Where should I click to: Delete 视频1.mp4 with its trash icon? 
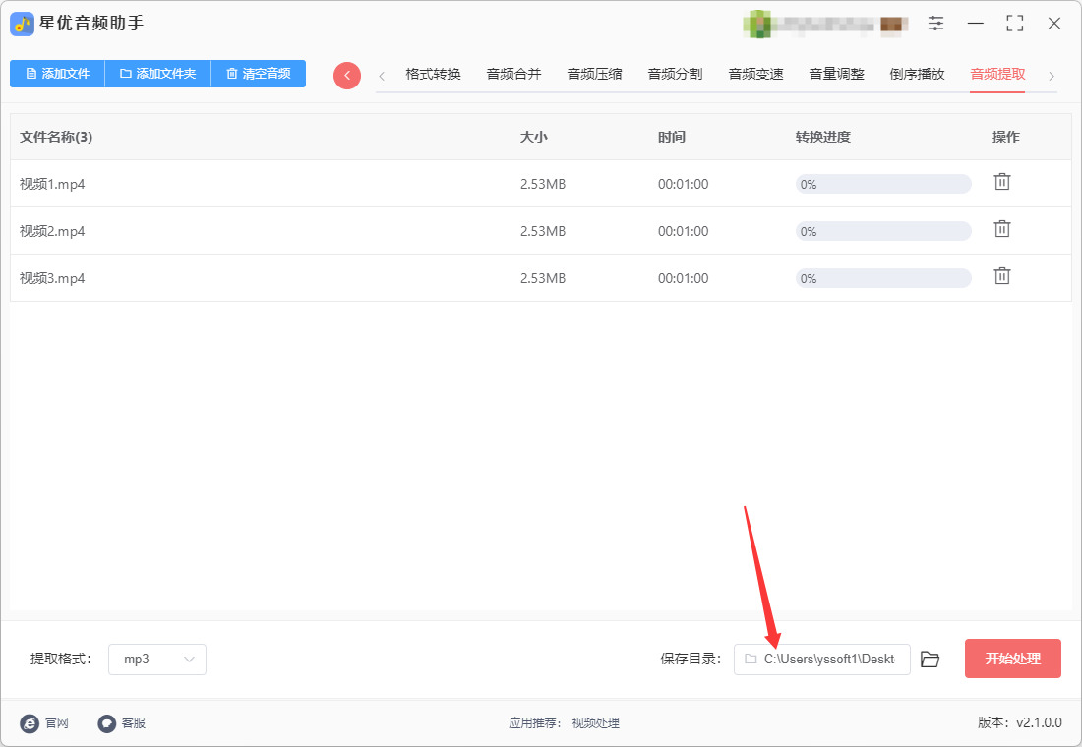(1002, 182)
